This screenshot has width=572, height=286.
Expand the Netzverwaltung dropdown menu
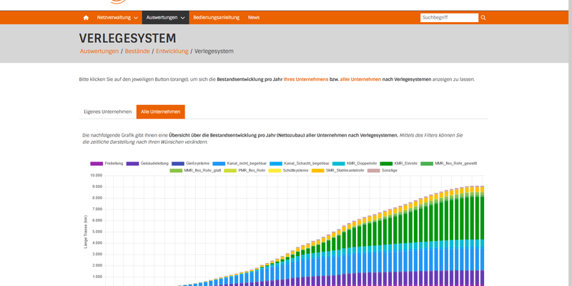coord(117,17)
